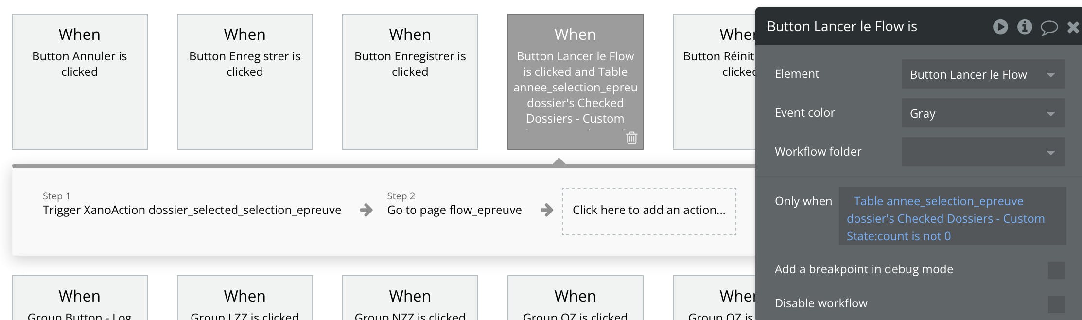Screen dimensions: 1082x320
Task: Open the Element dropdown
Action: pyautogui.click(x=983, y=74)
